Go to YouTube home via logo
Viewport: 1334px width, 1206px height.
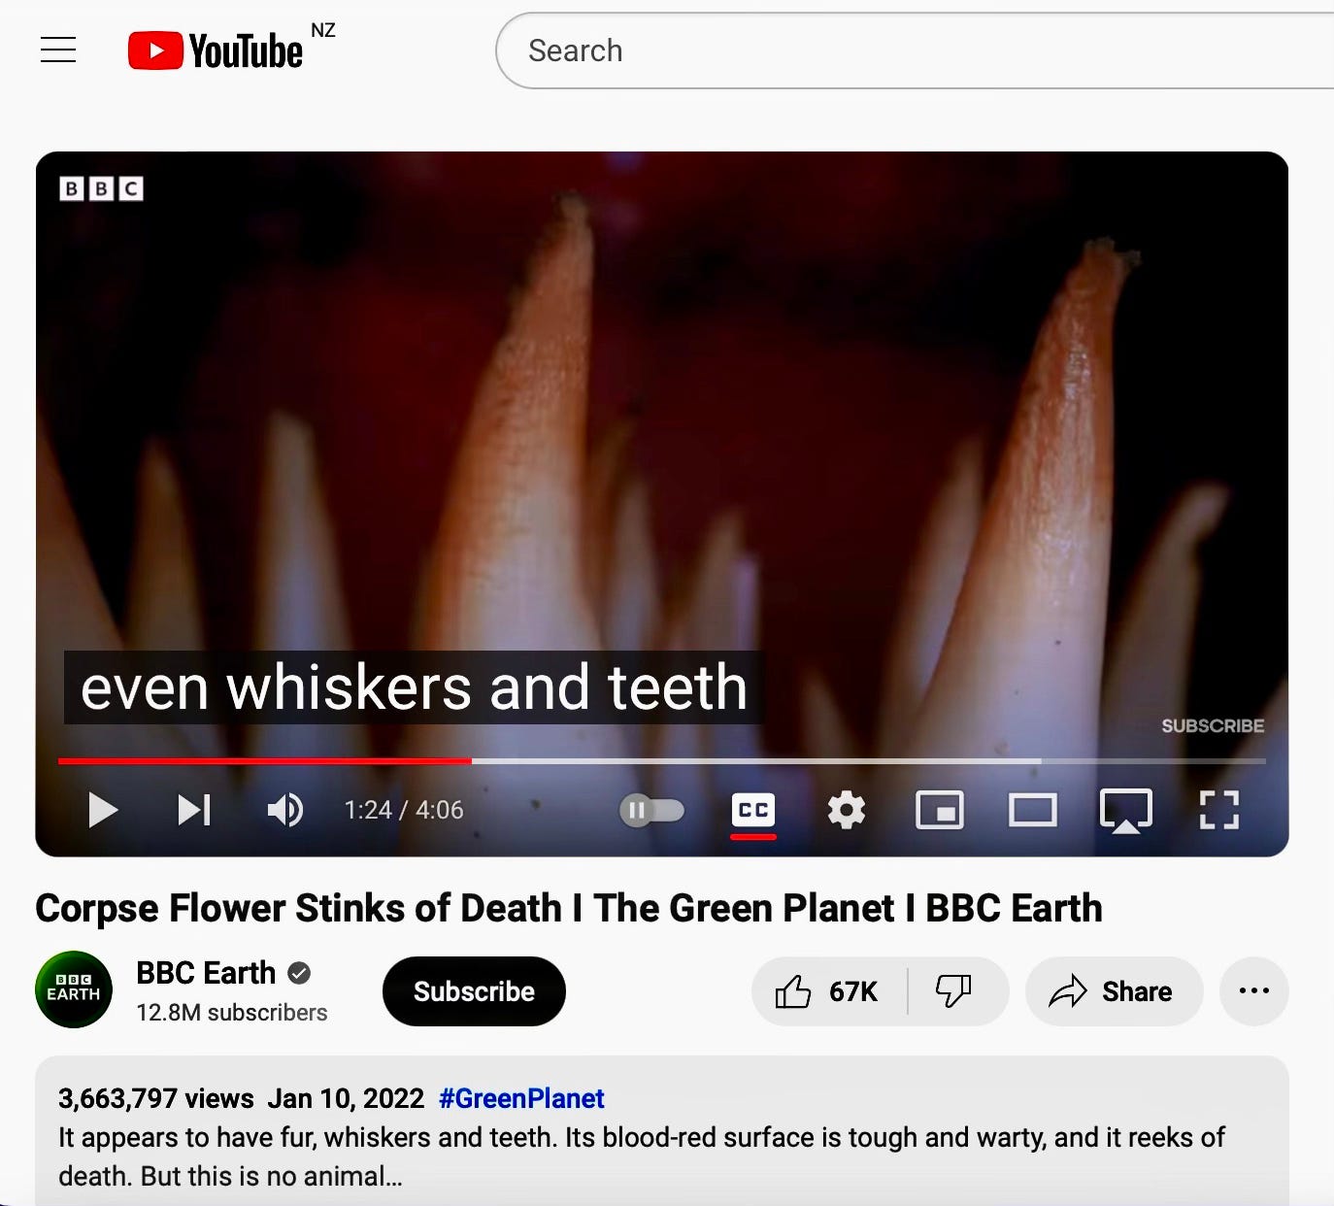coord(216,50)
